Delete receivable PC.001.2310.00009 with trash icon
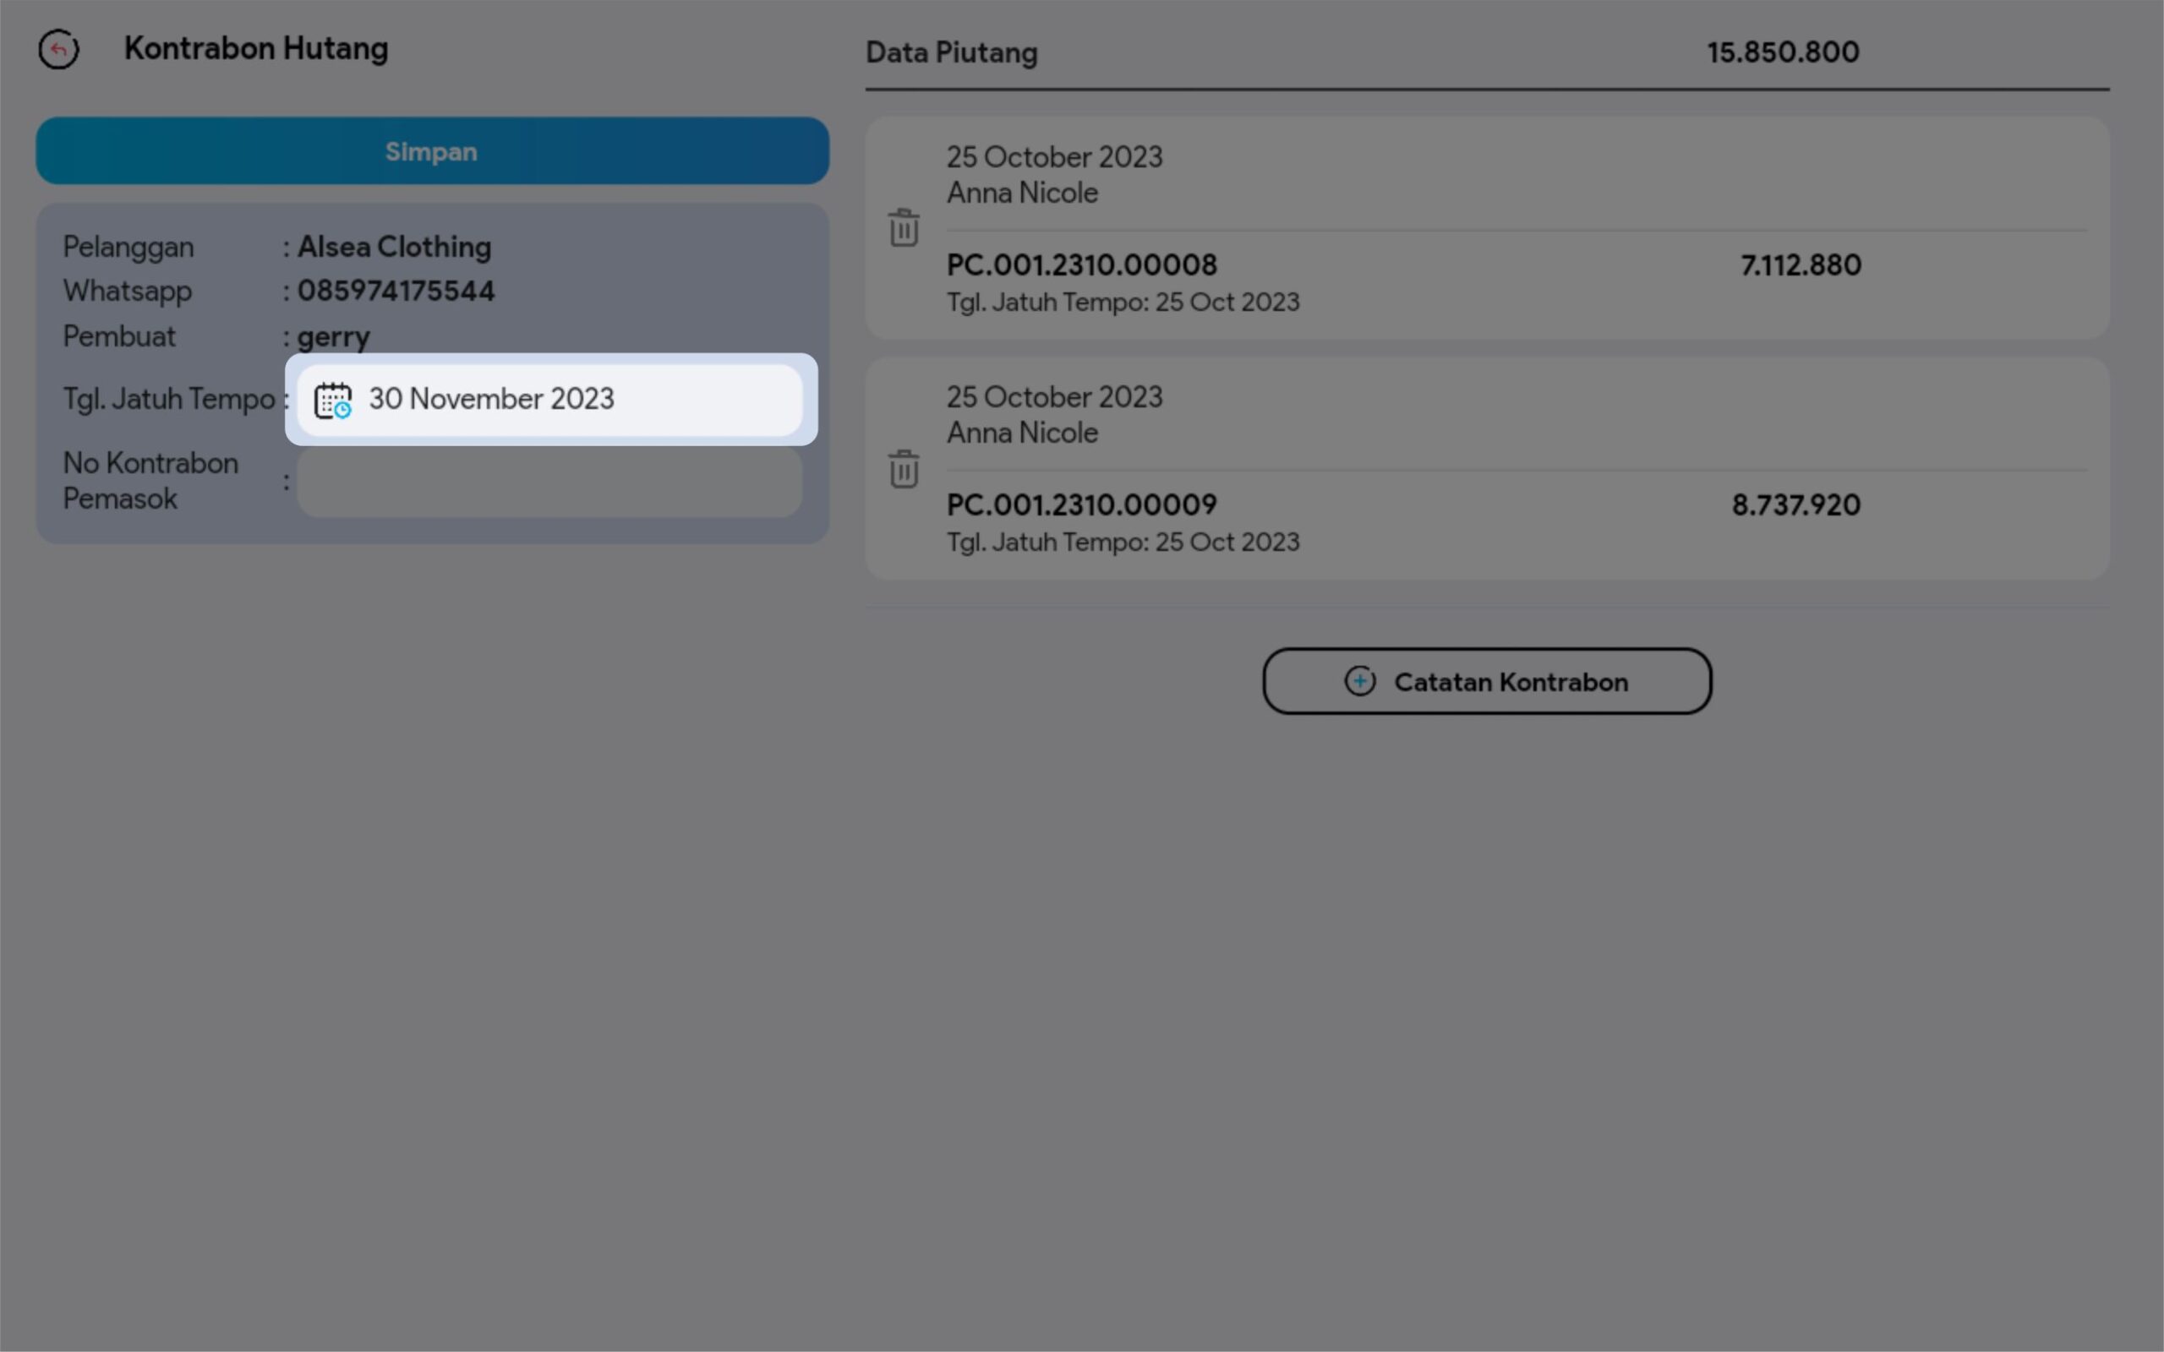Screen dimensions: 2164x1352 tap(903, 468)
